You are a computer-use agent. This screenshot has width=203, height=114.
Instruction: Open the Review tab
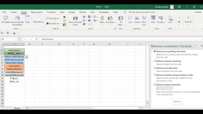point(82,12)
